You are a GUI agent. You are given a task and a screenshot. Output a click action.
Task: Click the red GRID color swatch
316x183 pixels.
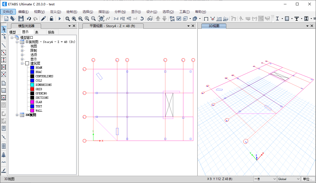[32, 89]
